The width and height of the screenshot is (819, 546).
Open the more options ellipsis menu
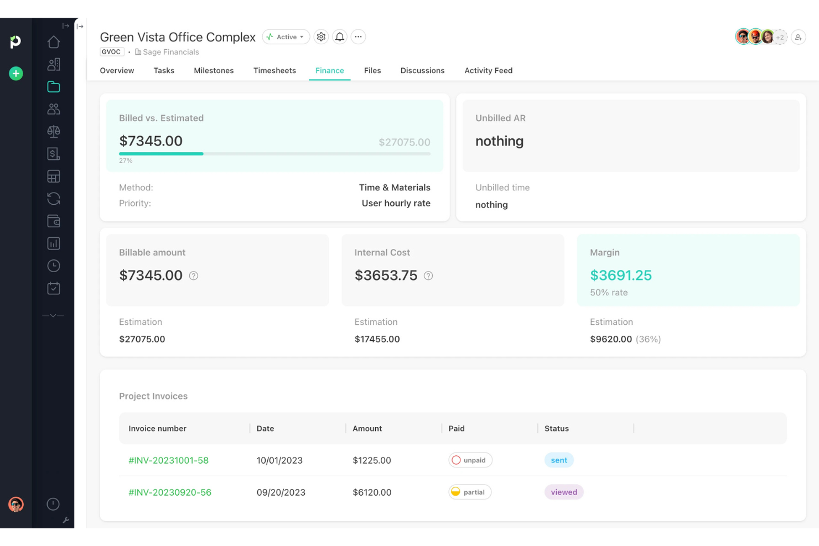tap(358, 37)
